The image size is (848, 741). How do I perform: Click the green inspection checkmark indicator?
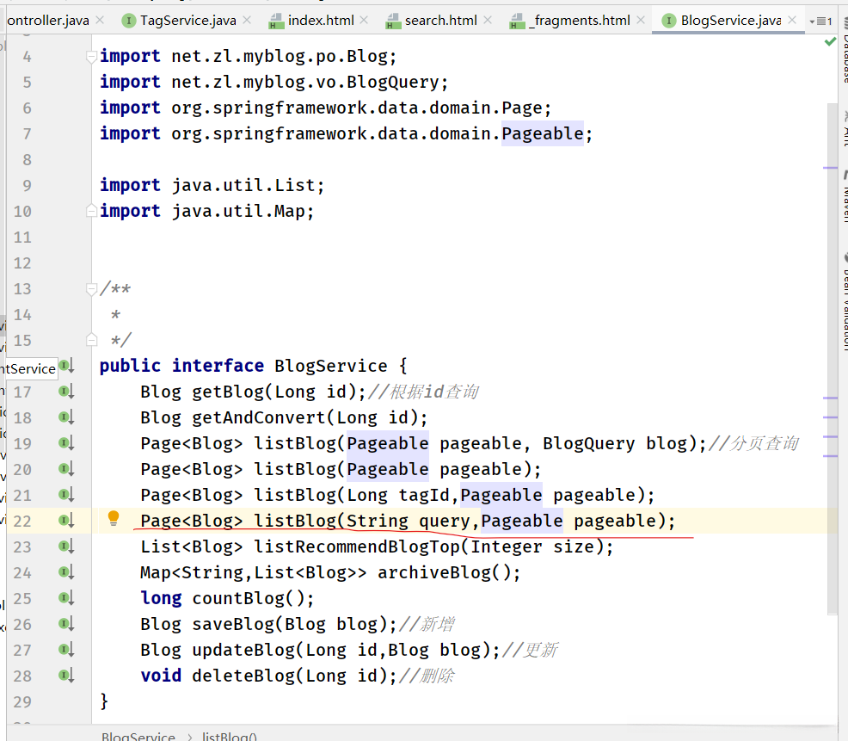point(830,41)
